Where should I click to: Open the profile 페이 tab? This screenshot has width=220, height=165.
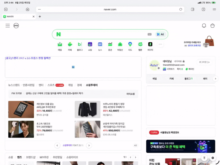point(205,79)
